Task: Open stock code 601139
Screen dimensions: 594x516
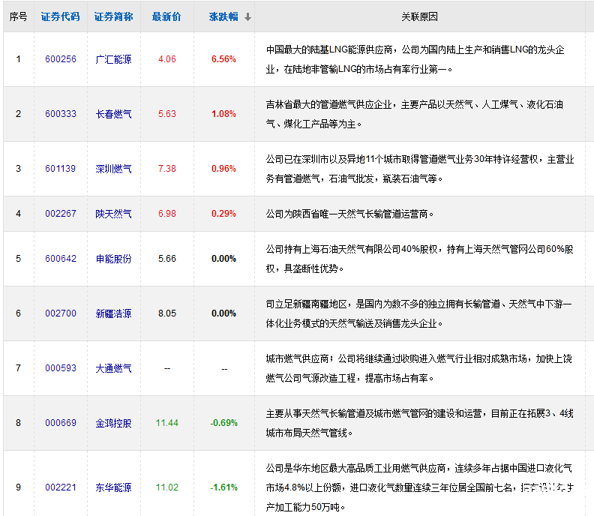Action: click(x=60, y=169)
